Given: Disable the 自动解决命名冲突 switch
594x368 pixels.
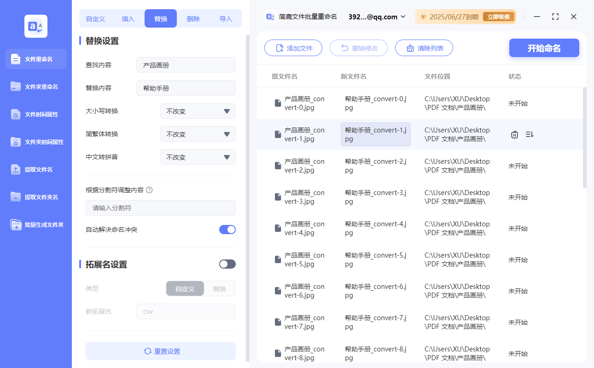Looking at the screenshot, I should click(x=227, y=230).
